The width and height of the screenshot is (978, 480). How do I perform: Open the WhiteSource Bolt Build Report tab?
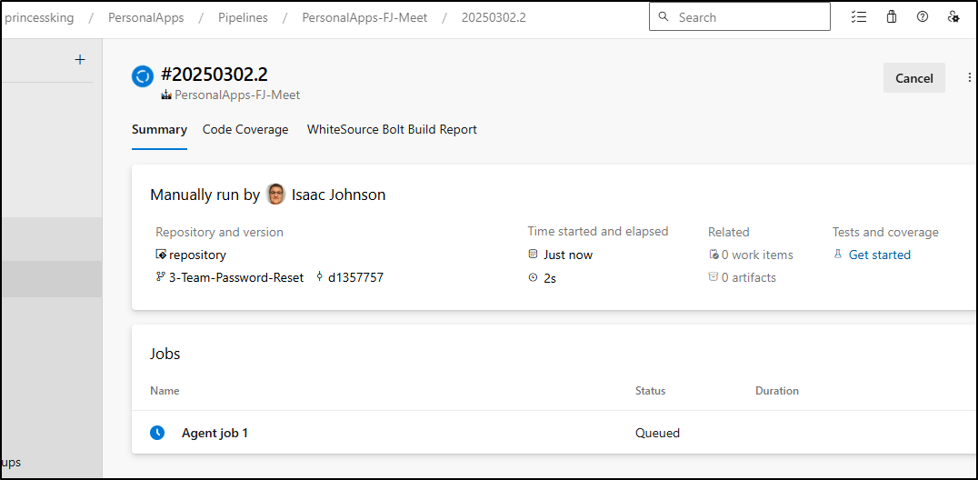(x=392, y=130)
